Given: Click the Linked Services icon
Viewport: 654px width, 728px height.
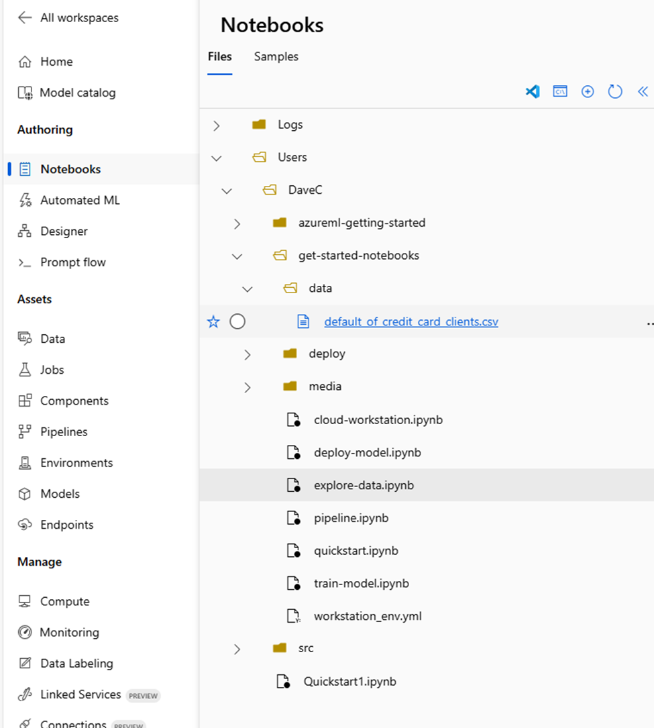Looking at the screenshot, I should 25,694.
